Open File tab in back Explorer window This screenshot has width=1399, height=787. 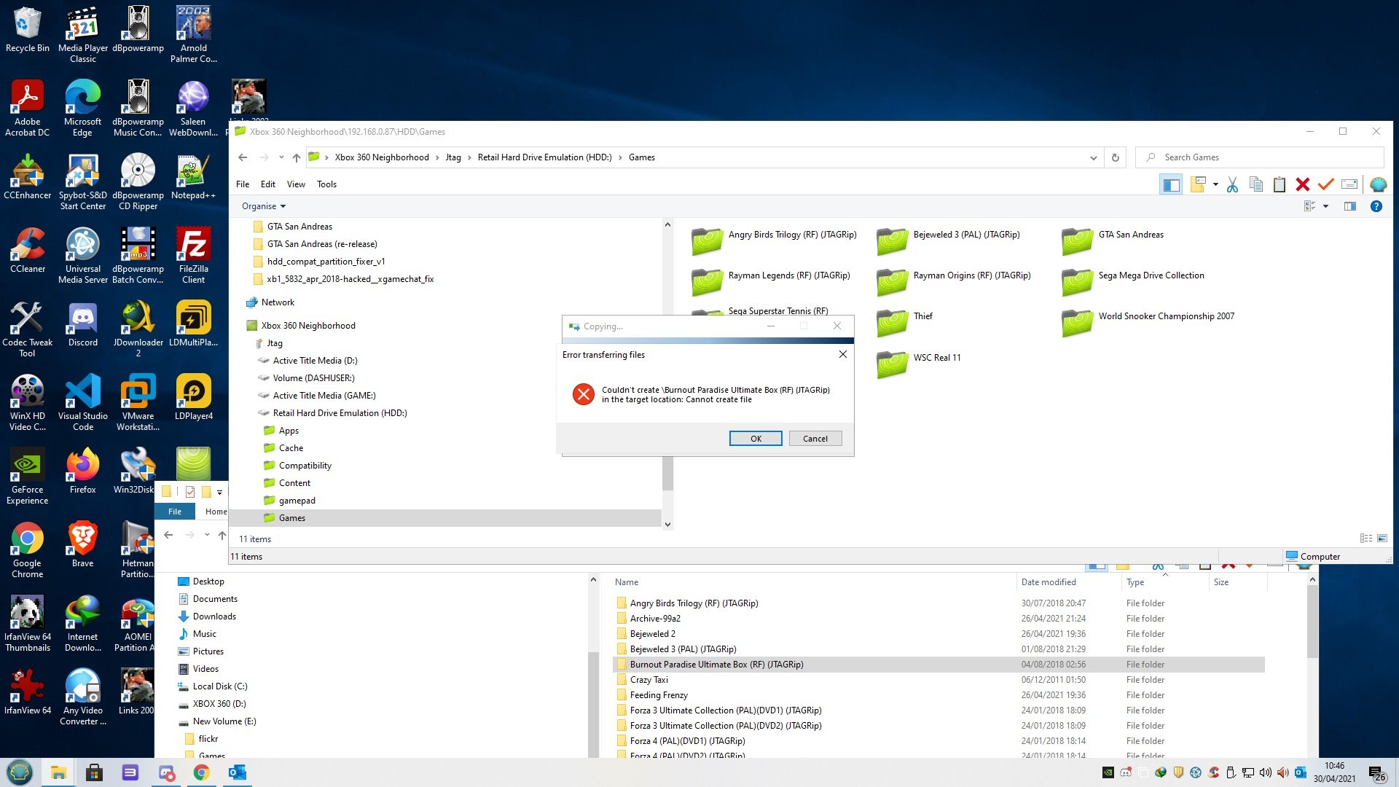pos(175,512)
